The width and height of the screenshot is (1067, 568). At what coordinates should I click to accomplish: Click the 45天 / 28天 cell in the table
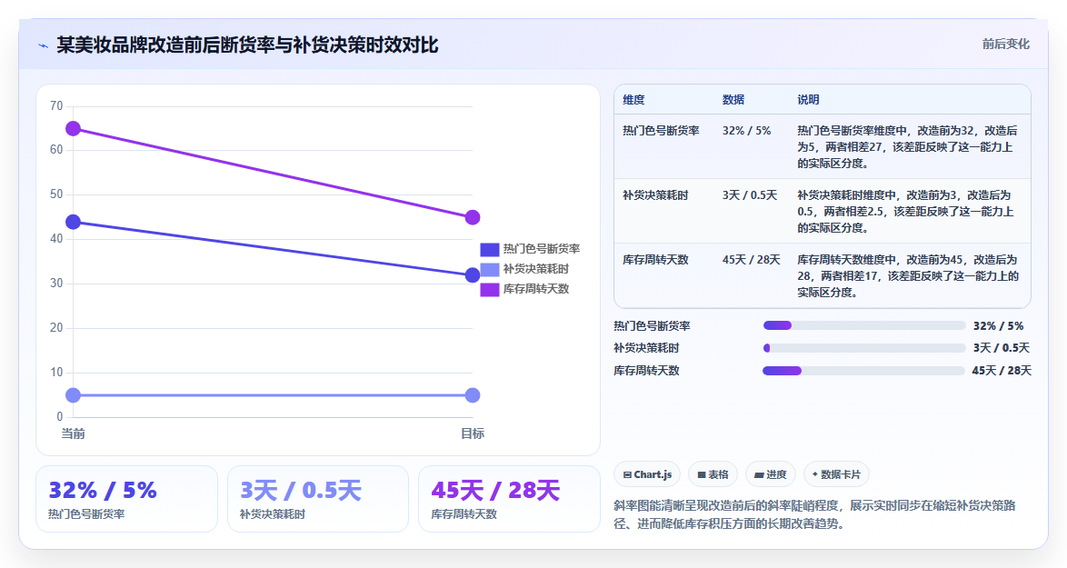point(752,260)
